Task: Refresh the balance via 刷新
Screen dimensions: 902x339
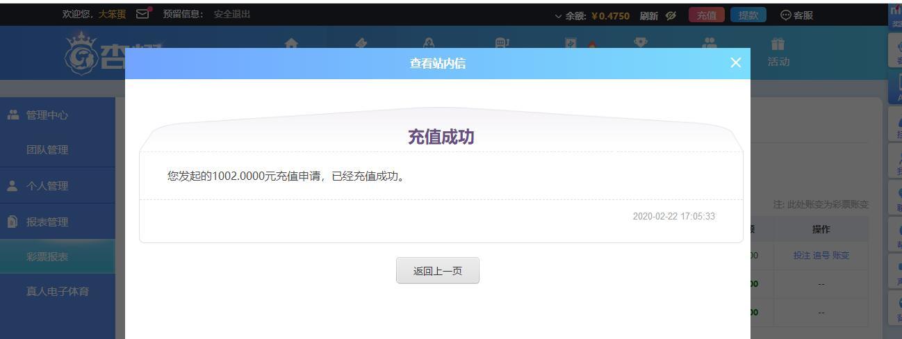Action: [648, 15]
